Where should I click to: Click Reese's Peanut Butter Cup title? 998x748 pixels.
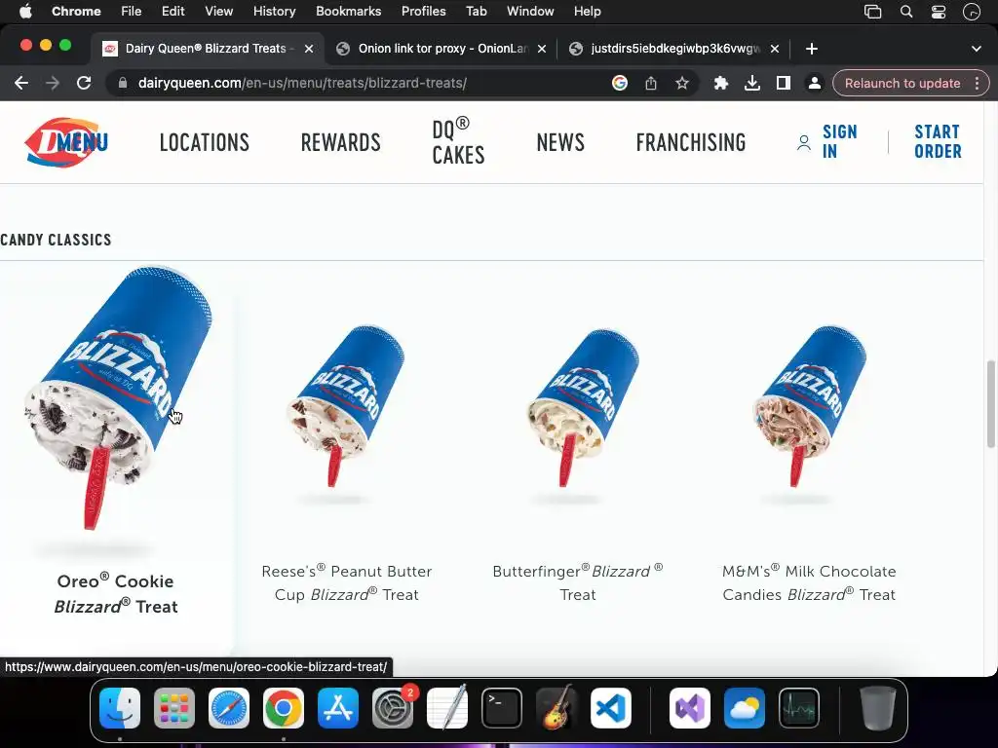[347, 582]
